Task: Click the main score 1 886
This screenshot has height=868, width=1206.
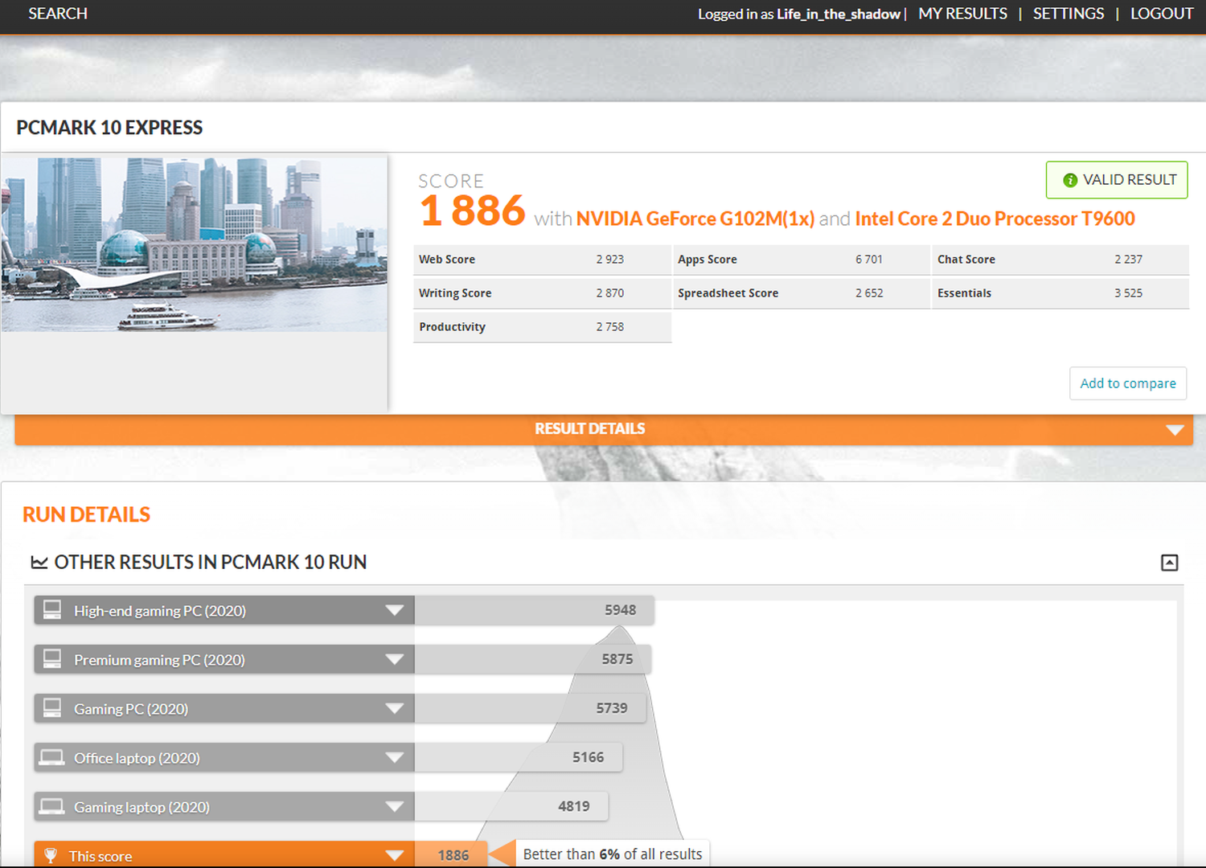Action: (472, 211)
